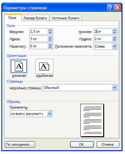
Task: Click the help question mark icon
Action: click(110, 8)
